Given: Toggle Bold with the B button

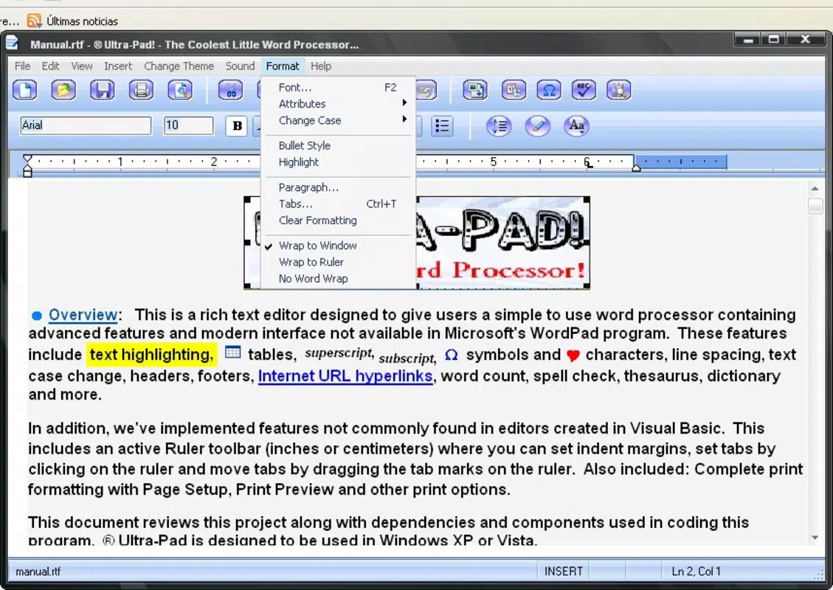Looking at the screenshot, I should pyautogui.click(x=237, y=126).
